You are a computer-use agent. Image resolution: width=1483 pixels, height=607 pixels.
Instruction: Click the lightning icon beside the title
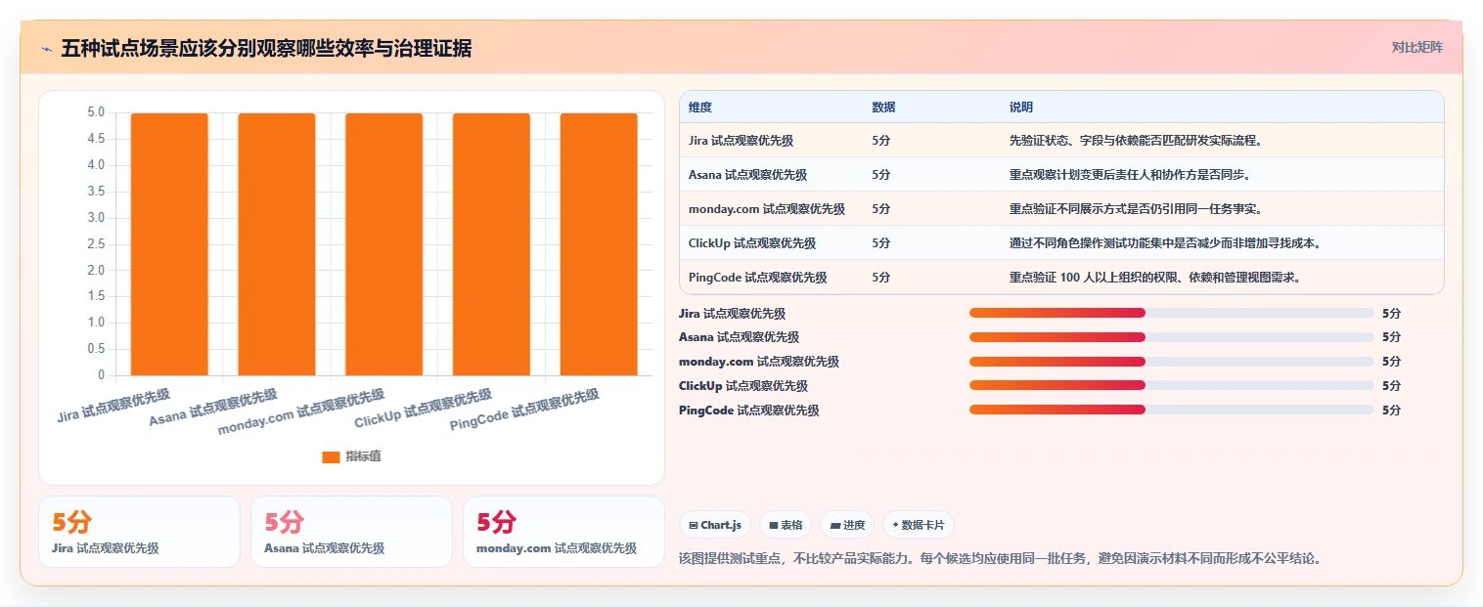pyautogui.click(x=46, y=48)
